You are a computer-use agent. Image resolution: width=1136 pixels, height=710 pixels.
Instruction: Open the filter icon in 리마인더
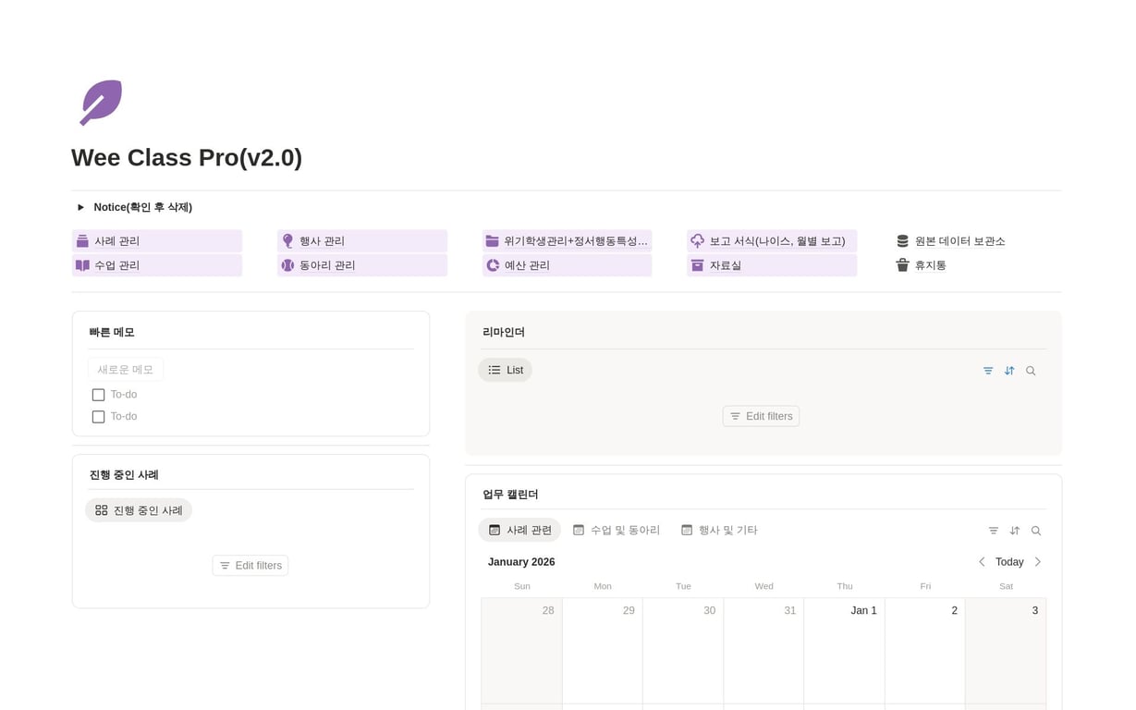tap(987, 370)
